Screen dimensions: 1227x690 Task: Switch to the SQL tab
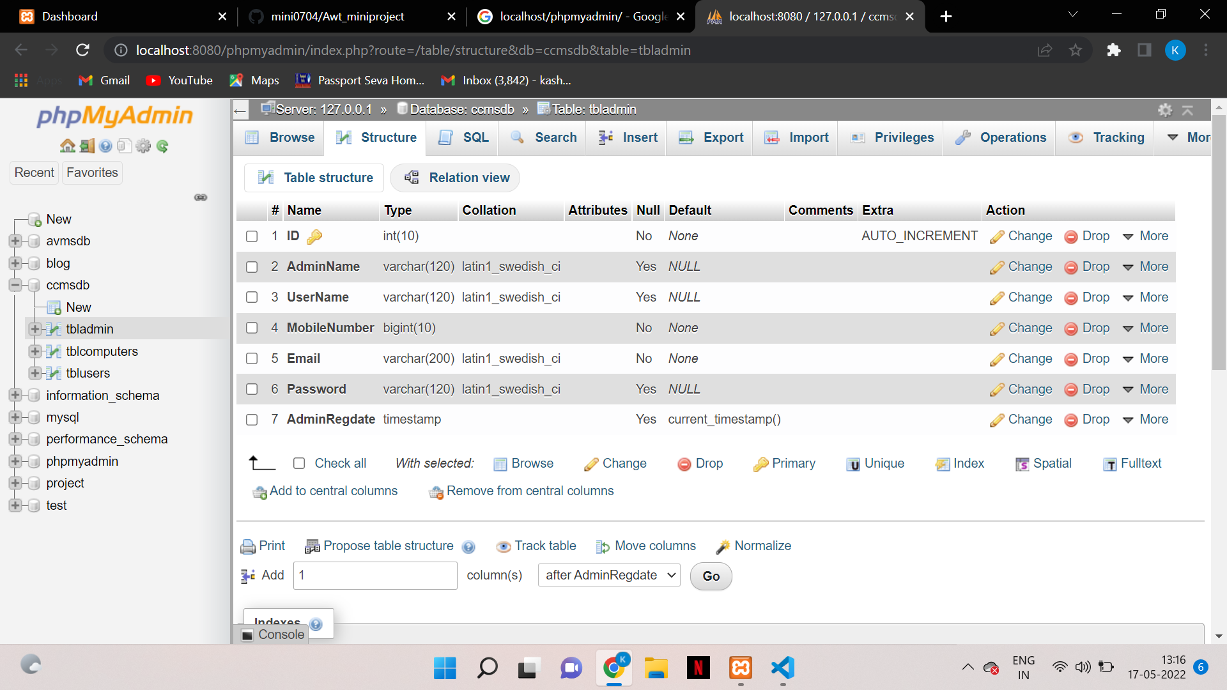tap(464, 137)
